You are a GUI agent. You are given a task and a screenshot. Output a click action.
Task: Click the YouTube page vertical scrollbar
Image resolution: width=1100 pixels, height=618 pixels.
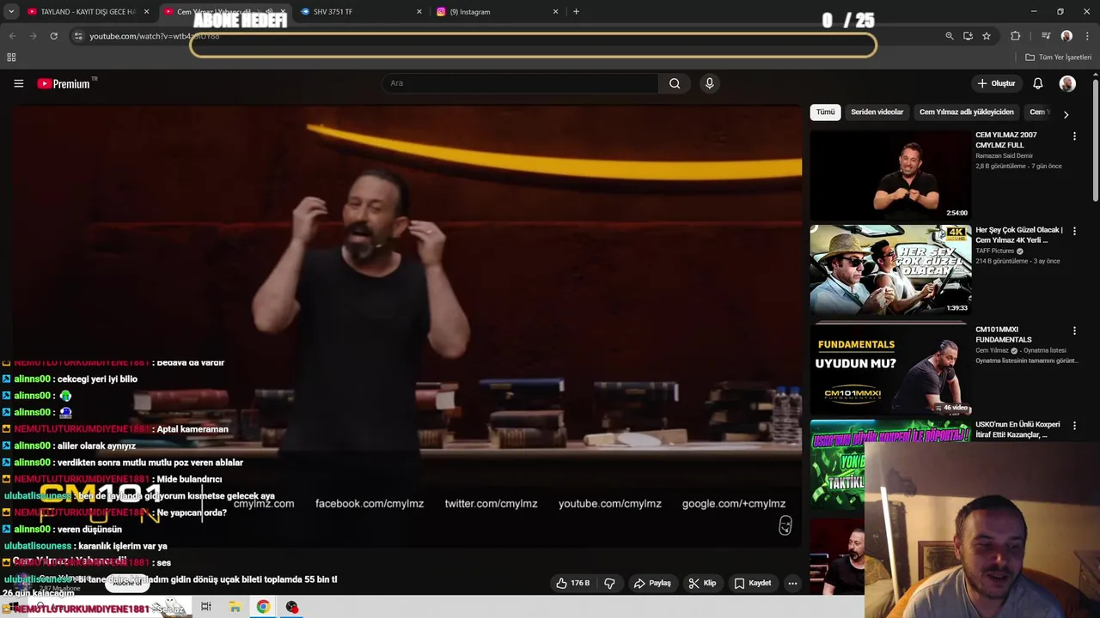click(1095, 142)
